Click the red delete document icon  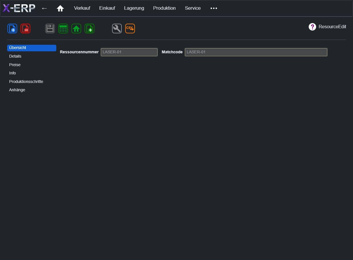point(25,29)
